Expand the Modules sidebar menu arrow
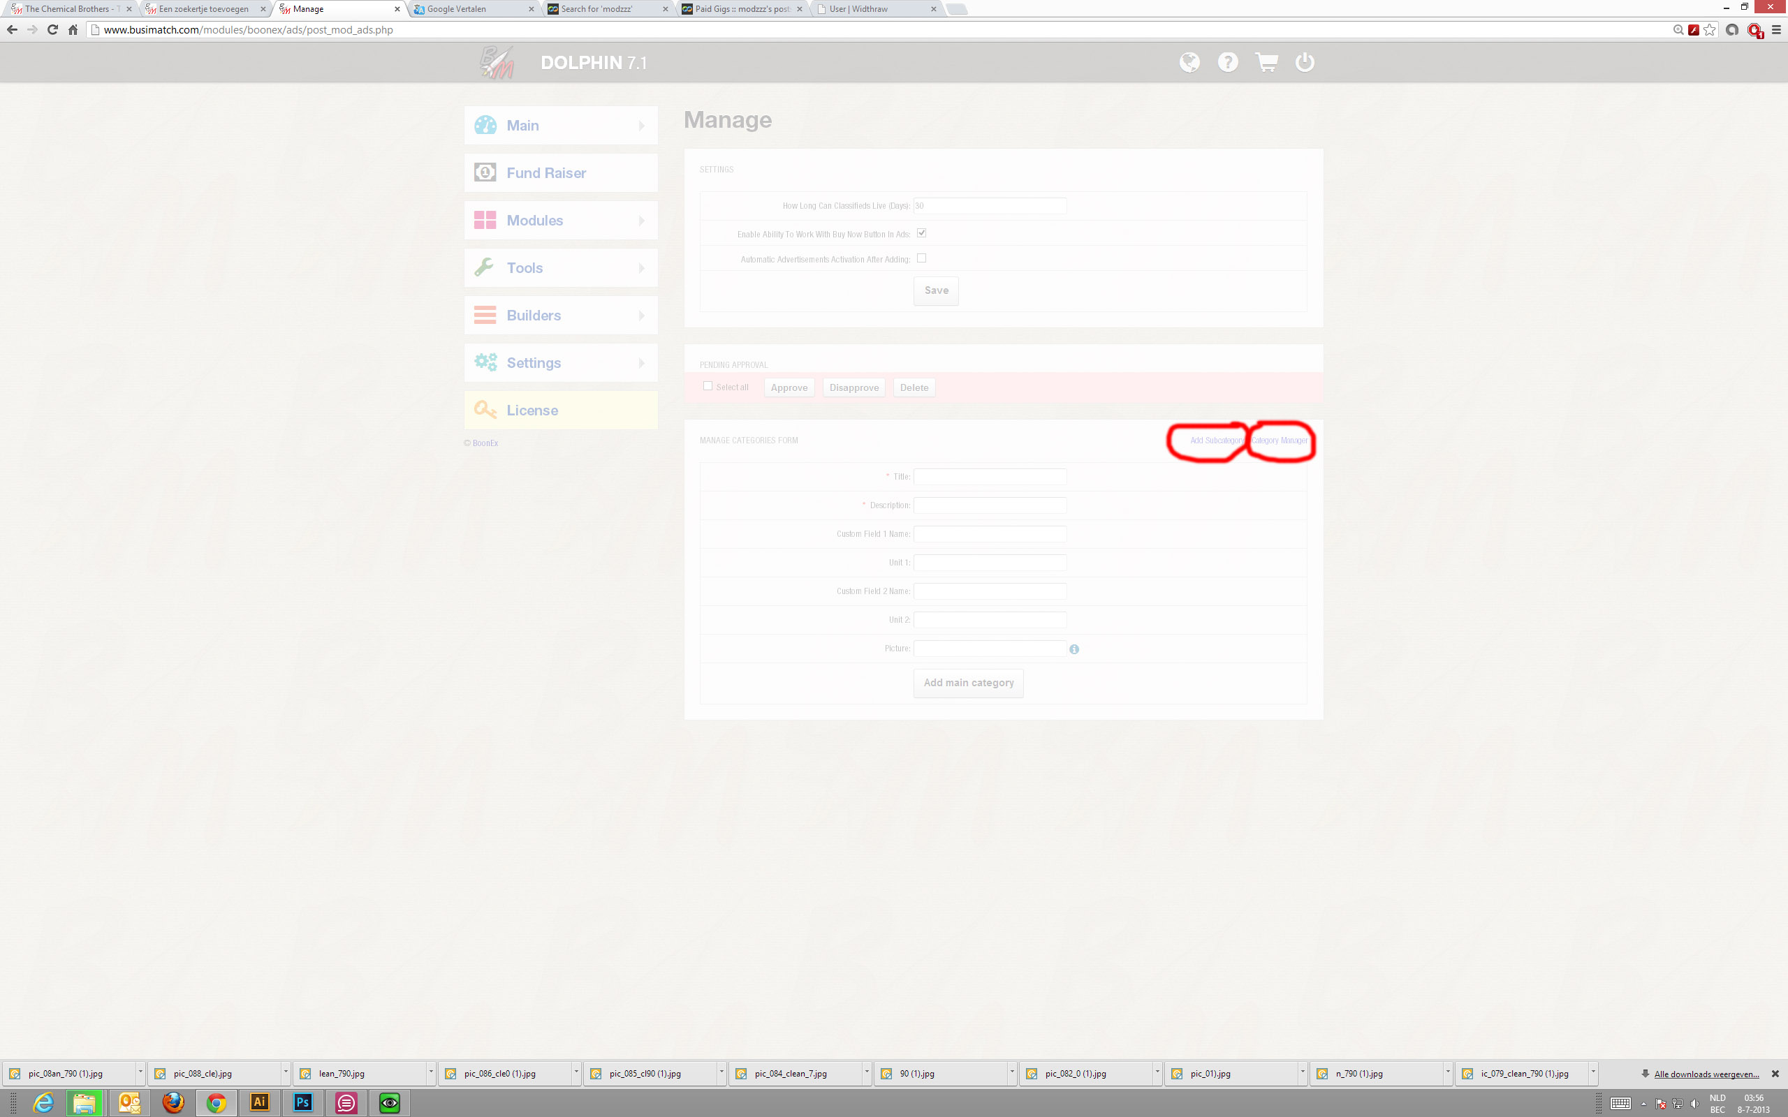1788x1117 pixels. click(640, 220)
